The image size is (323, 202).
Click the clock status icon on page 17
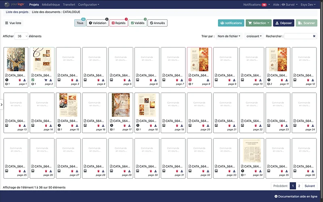[111, 126]
